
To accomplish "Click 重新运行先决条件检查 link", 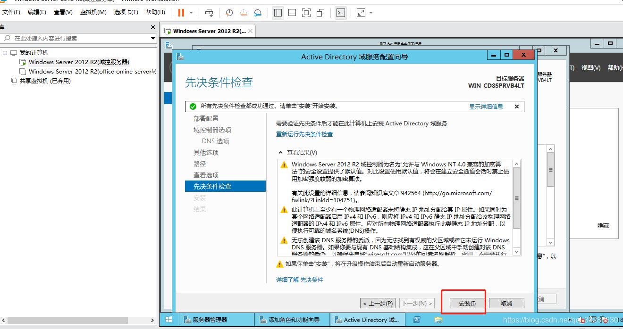I will (304, 134).
